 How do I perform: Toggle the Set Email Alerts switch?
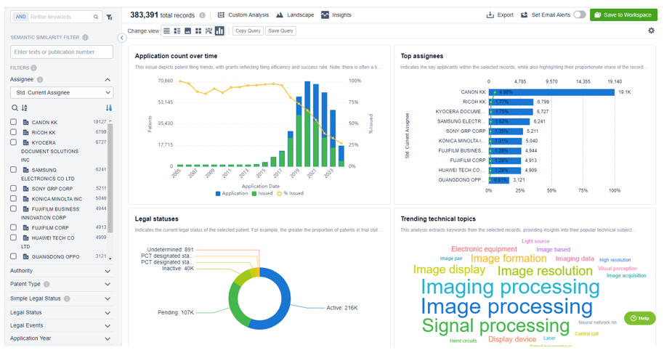point(579,15)
